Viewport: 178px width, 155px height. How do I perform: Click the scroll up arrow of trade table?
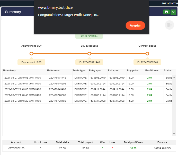(174, 77)
